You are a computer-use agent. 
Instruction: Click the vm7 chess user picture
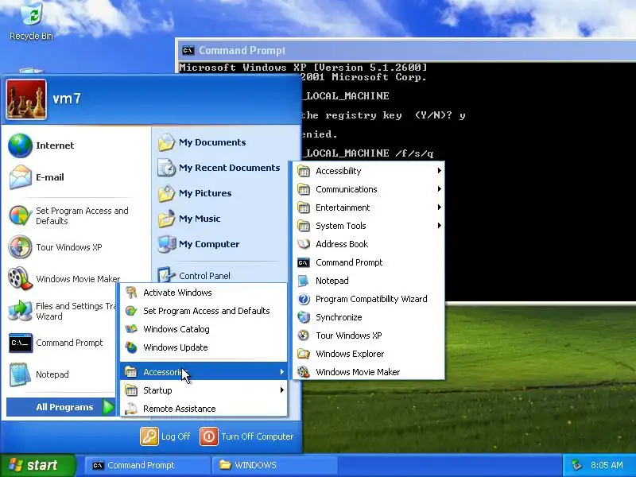click(26, 99)
